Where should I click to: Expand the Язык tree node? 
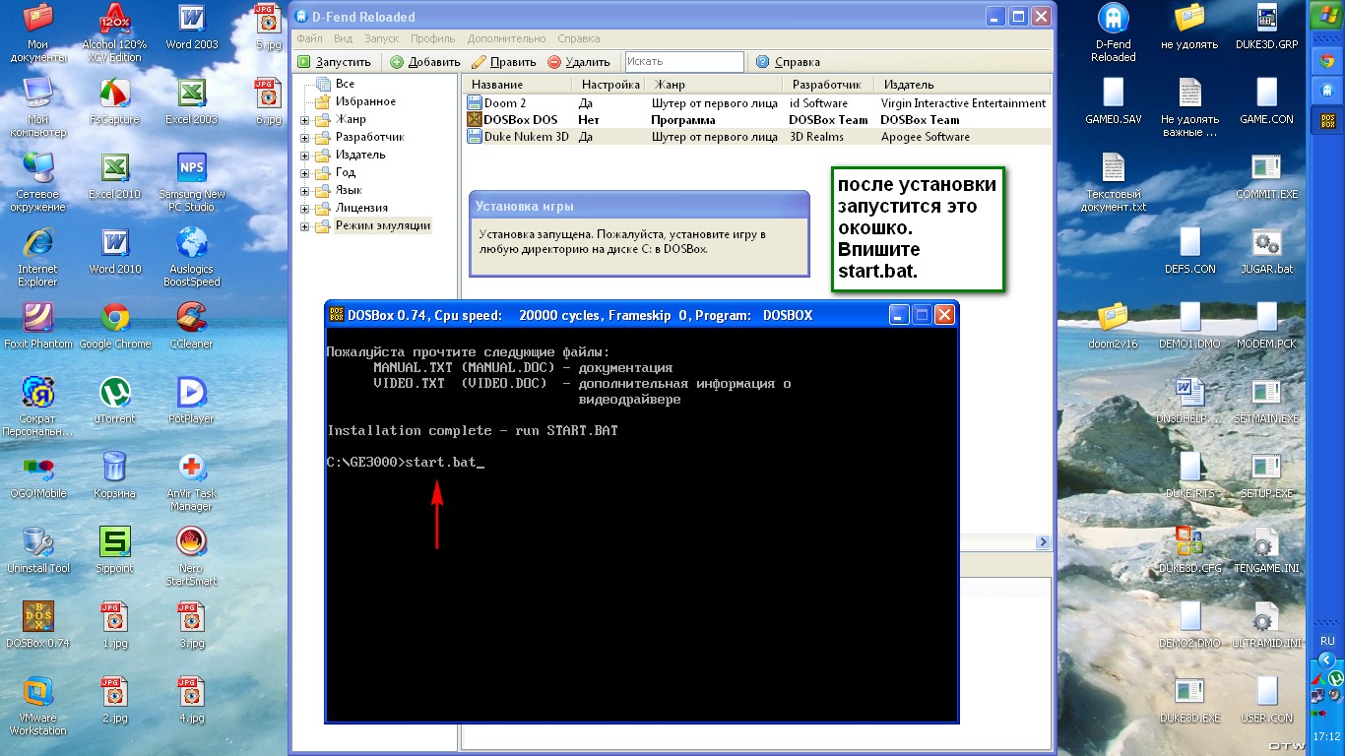pos(305,191)
